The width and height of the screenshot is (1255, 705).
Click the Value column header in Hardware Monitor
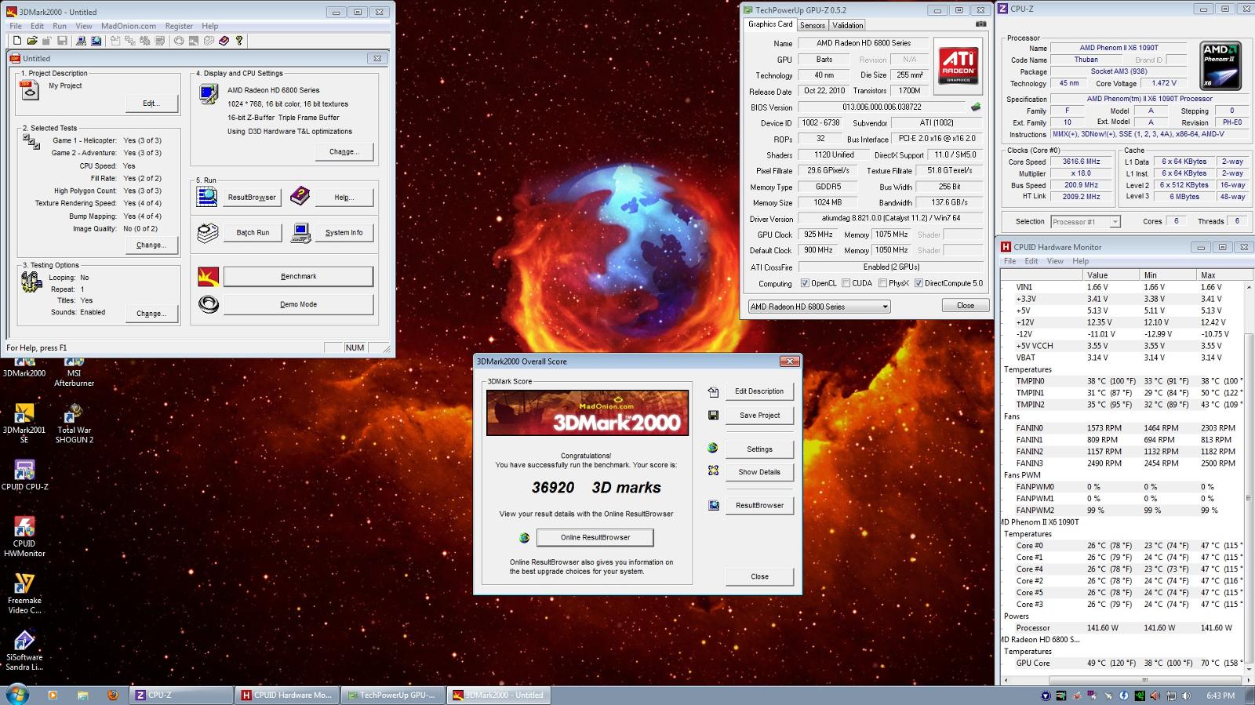pyautogui.click(x=1111, y=274)
